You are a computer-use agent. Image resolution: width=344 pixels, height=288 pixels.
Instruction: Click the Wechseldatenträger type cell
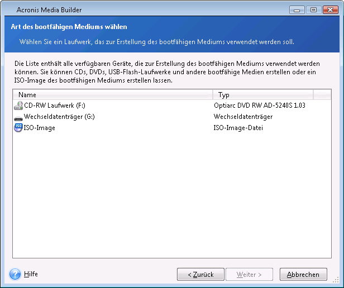243,117
